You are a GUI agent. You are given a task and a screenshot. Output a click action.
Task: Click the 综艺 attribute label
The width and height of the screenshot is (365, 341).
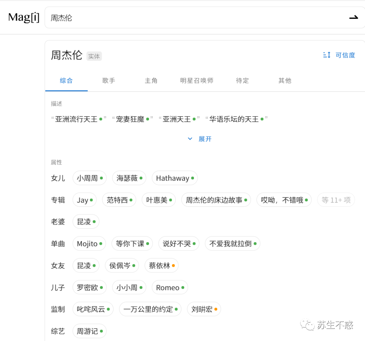click(x=58, y=331)
